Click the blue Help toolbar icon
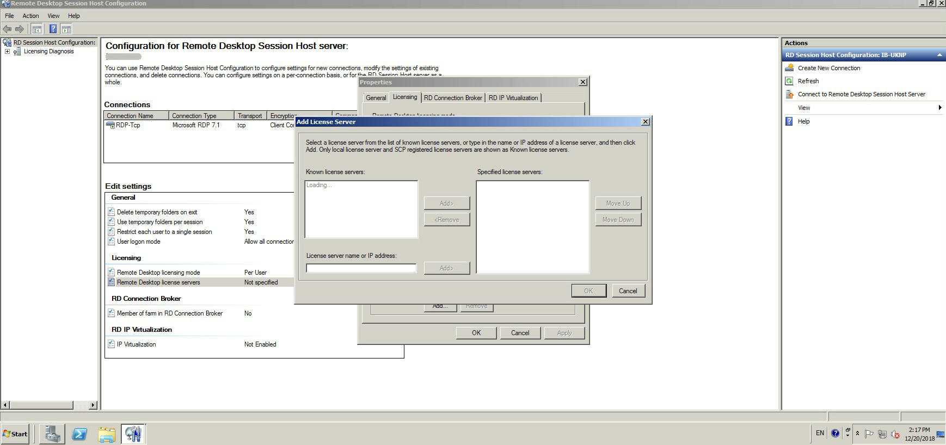946x445 pixels. (x=53, y=29)
